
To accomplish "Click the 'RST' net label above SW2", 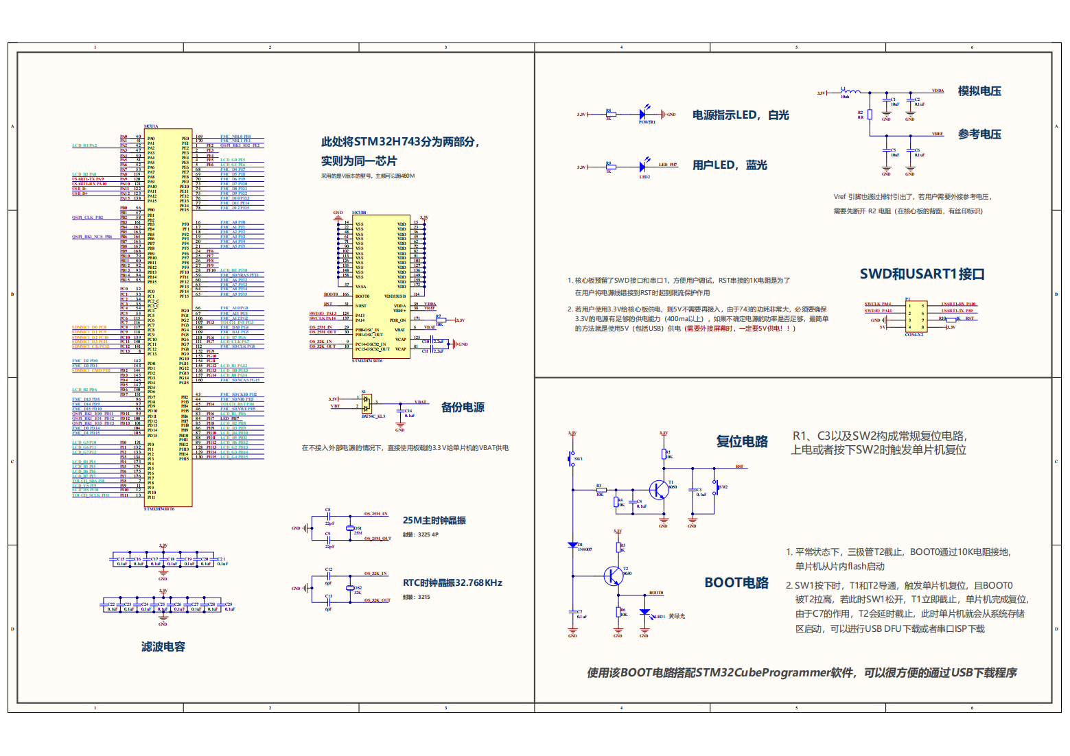I will [x=739, y=466].
